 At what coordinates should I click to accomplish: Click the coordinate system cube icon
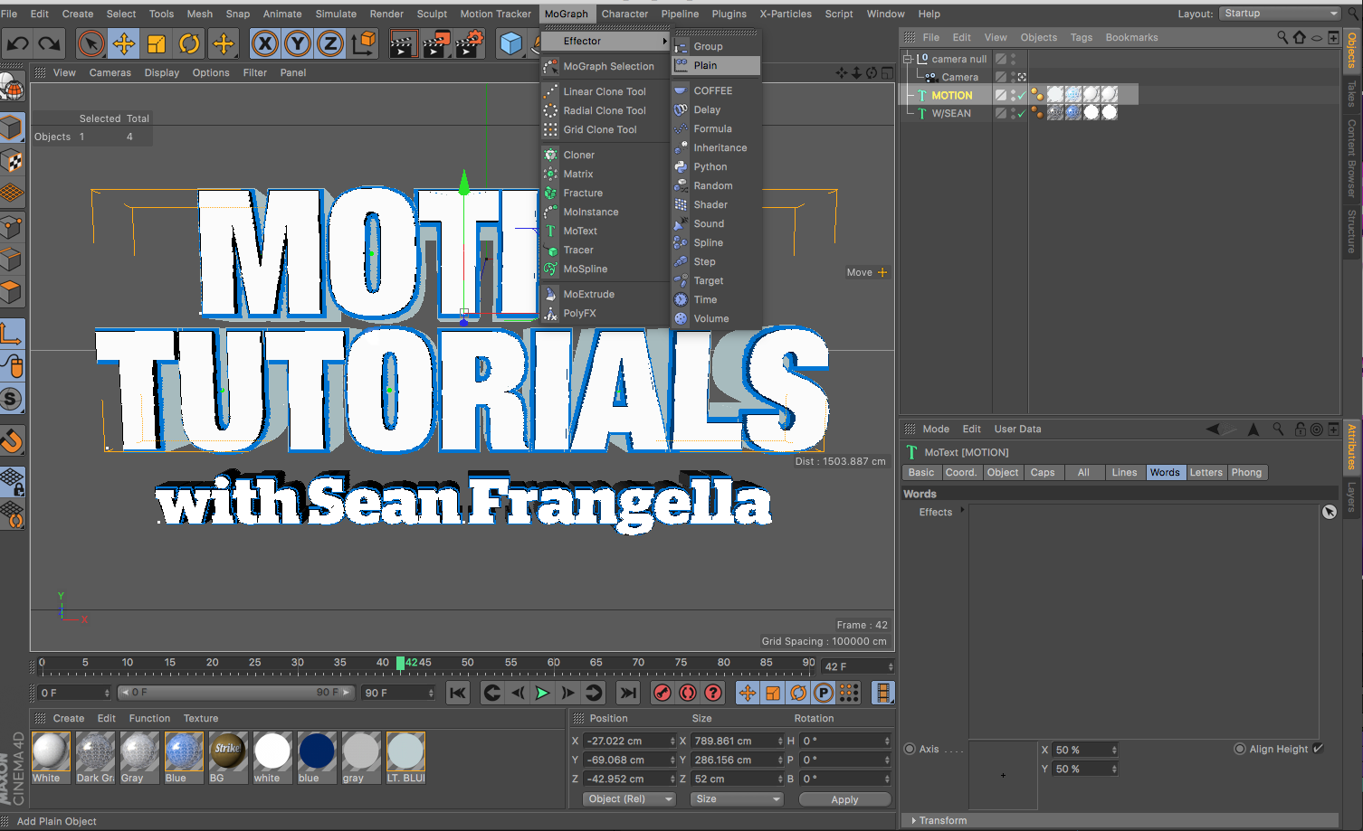(x=364, y=42)
